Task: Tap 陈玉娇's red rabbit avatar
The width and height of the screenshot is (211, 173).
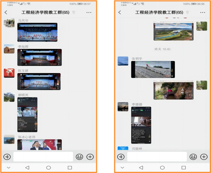Action: point(9,73)
